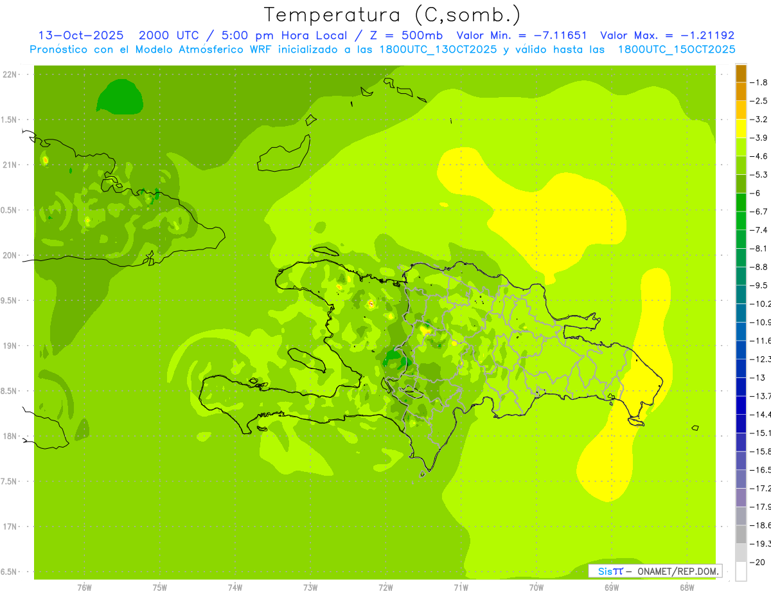
Task: Click the 13-Oct-2025 date in the header
Action: (81, 35)
